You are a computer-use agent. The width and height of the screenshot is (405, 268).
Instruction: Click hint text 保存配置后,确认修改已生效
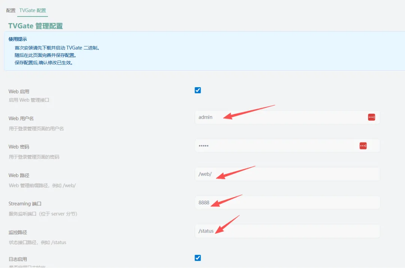(43, 63)
